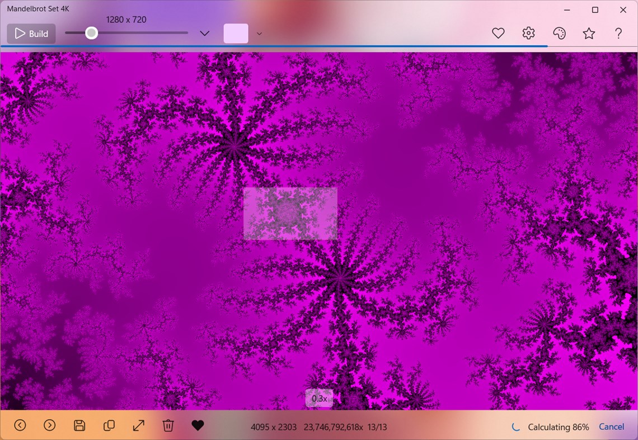Viewport: 638px width, 440px height.
Task: Save the current fractal image
Action: point(79,425)
